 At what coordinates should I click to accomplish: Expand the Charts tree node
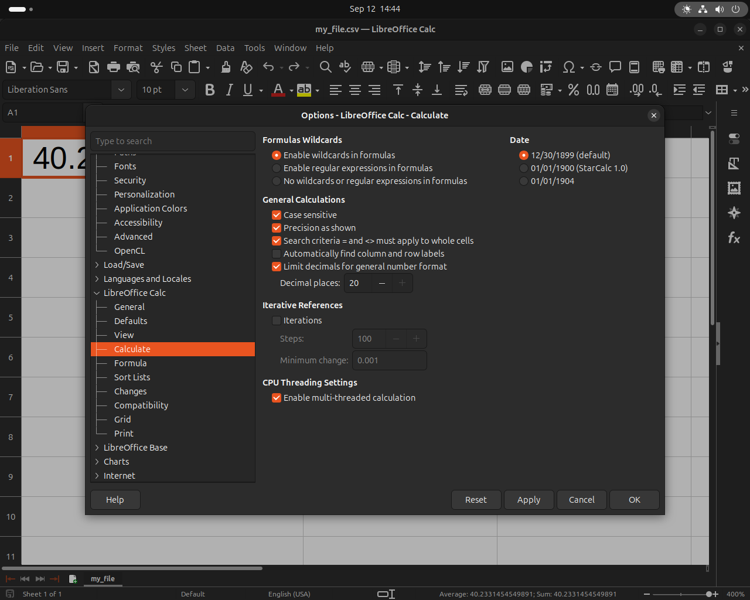click(x=97, y=462)
